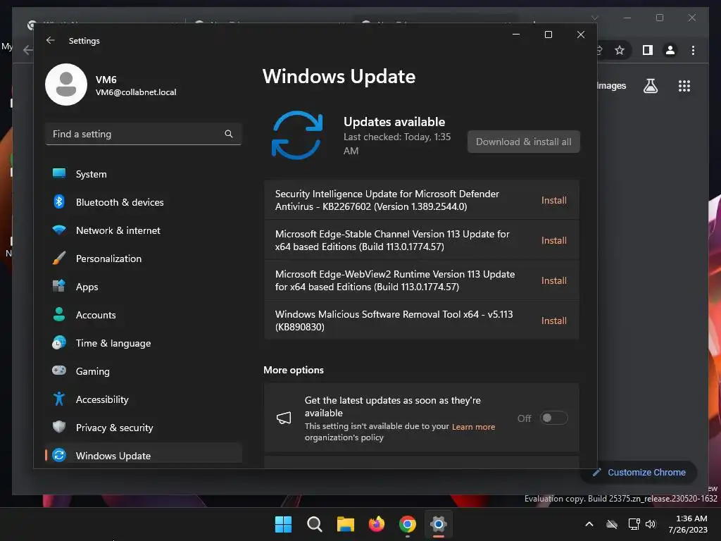Open Bluetooth & devices settings
The width and height of the screenshot is (721, 541).
click(144, 202)
